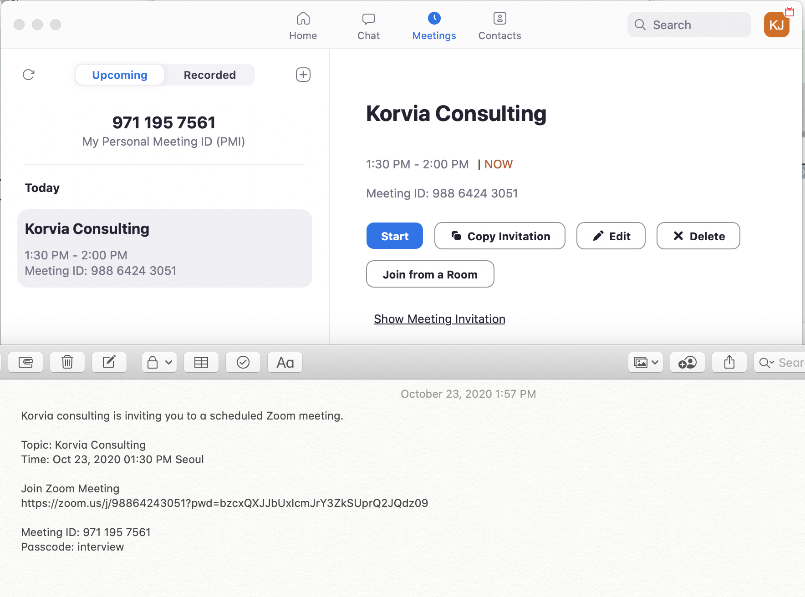Click the Today section heading

[42, 188]
